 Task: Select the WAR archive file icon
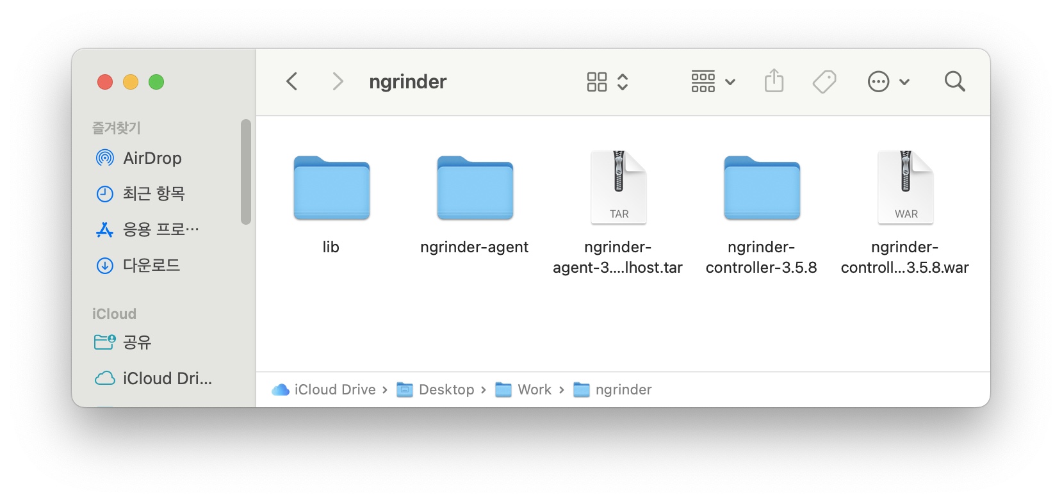905,188
